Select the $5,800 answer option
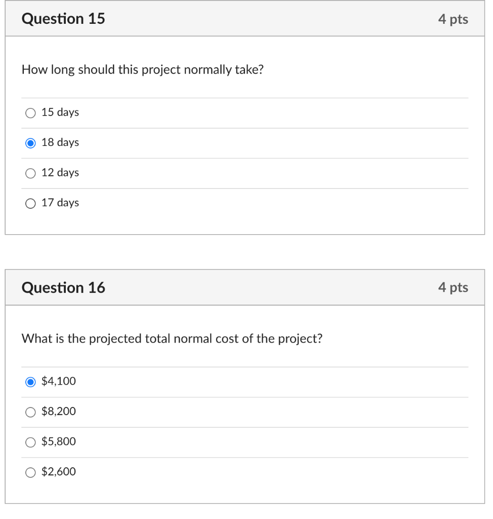 (x=30, y=442)
